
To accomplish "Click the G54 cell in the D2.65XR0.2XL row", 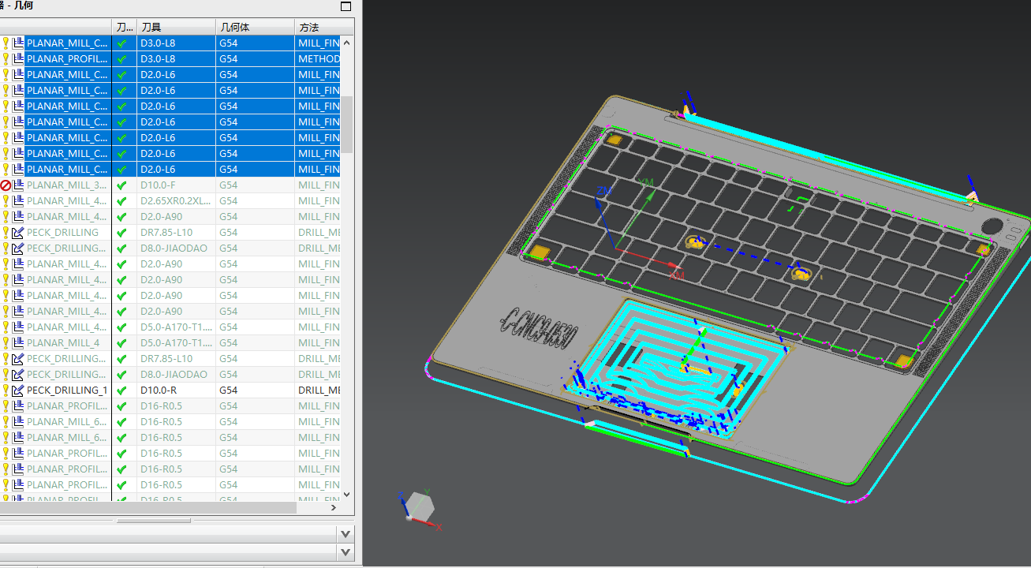I will 256,201.
